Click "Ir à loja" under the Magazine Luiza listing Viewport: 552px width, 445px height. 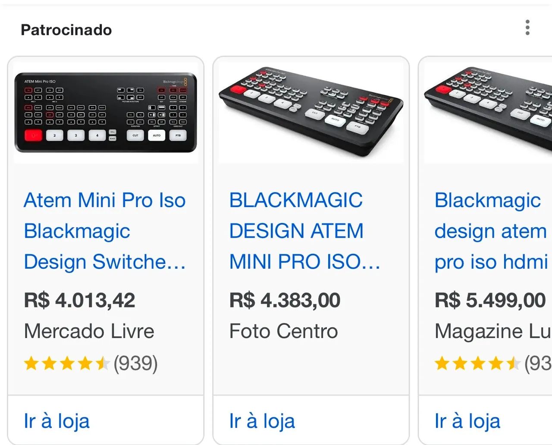468,420
